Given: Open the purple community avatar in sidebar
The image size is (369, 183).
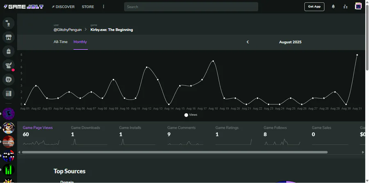Looking at the screenshot, I should [9, 114].
